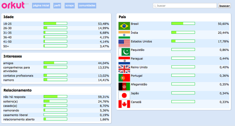Select the relacionamento aberto label

pos(19,119)
